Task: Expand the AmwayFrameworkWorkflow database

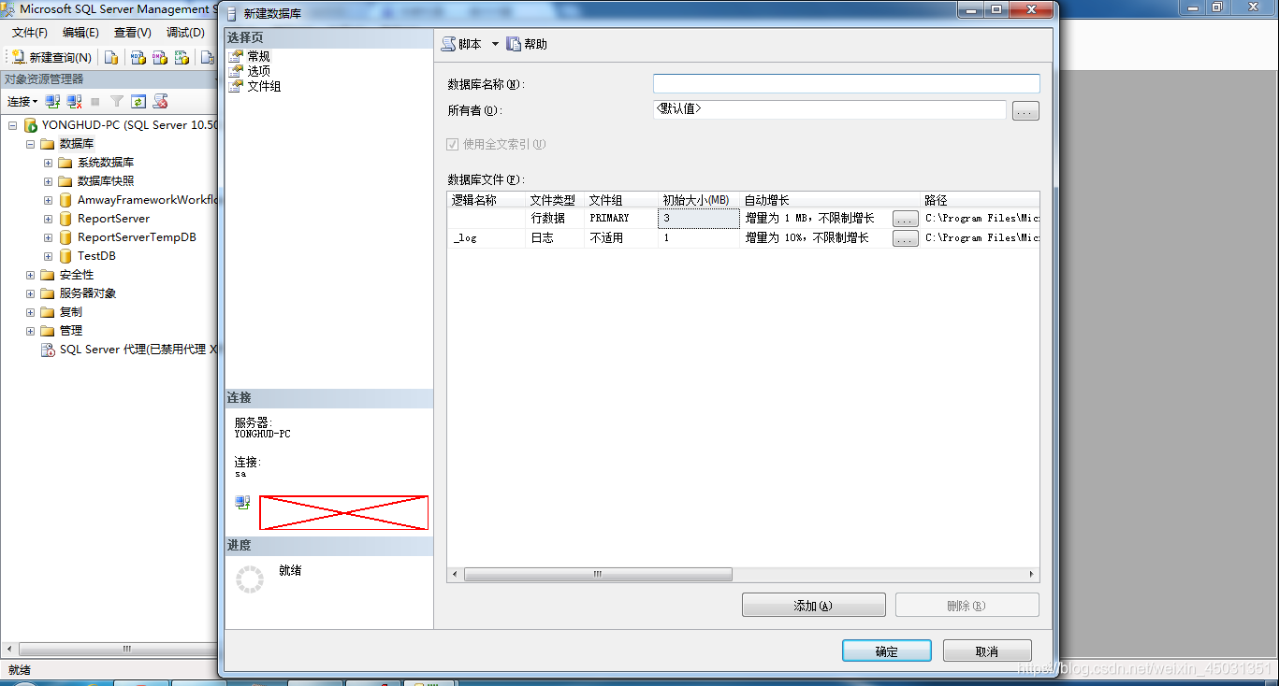Action: coord(48,200)
